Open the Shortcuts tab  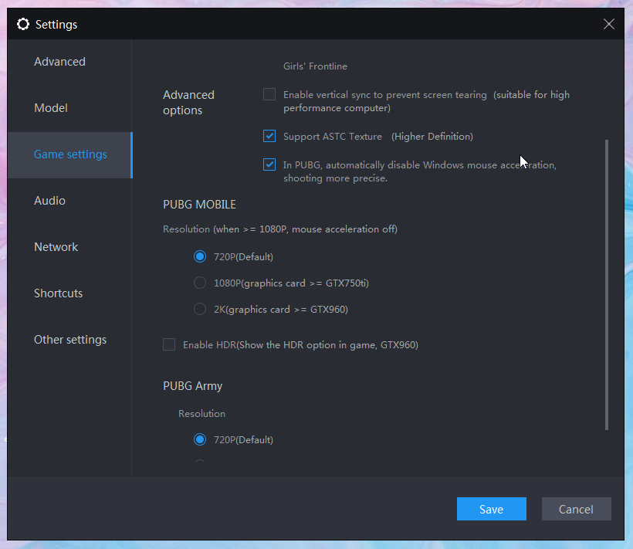[58, 293]
